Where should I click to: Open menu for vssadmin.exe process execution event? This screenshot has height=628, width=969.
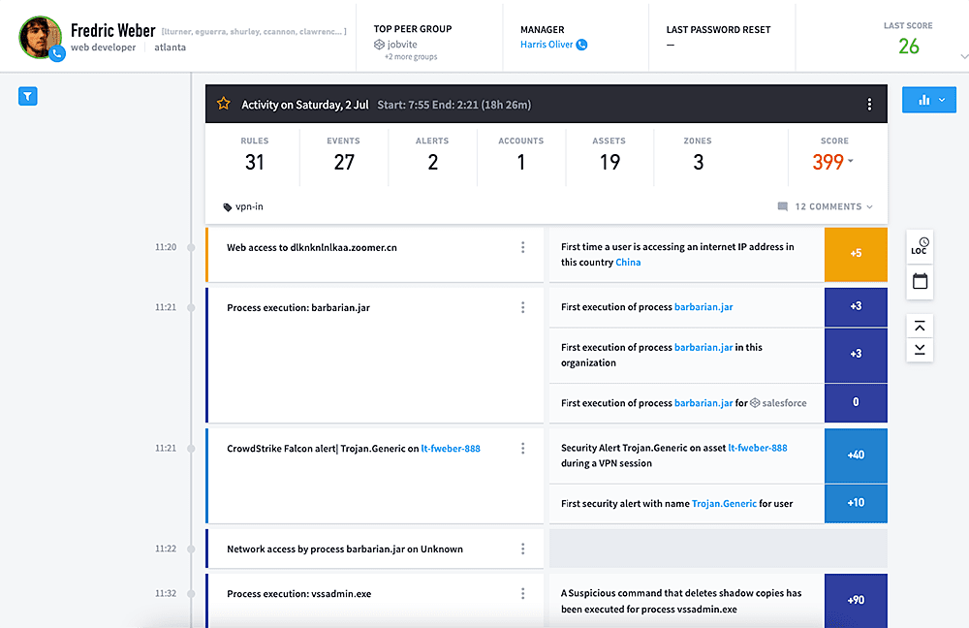coord(523,593)
